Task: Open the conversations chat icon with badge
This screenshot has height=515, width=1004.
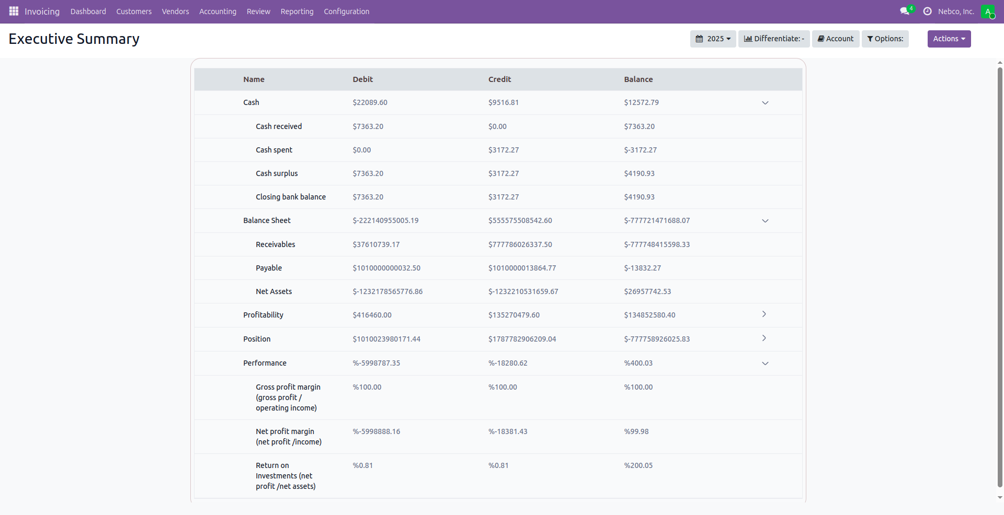Action: point(905,11)
